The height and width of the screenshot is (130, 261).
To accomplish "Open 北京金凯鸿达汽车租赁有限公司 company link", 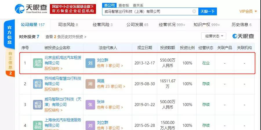I will point(63,60).
